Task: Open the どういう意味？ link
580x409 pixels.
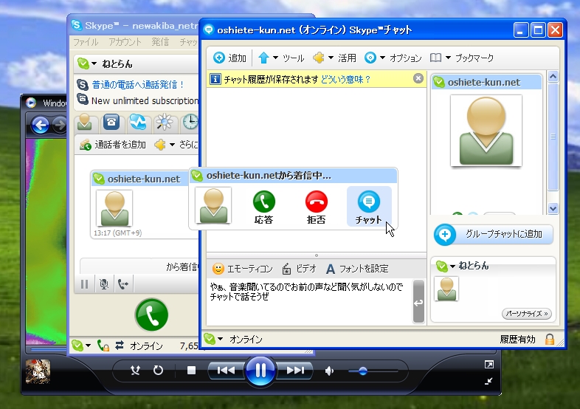Action: coord(345,79)
